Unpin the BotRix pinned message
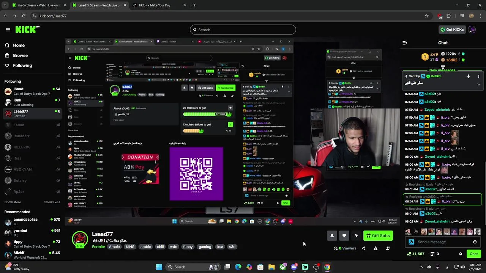 tap(469, 76)
